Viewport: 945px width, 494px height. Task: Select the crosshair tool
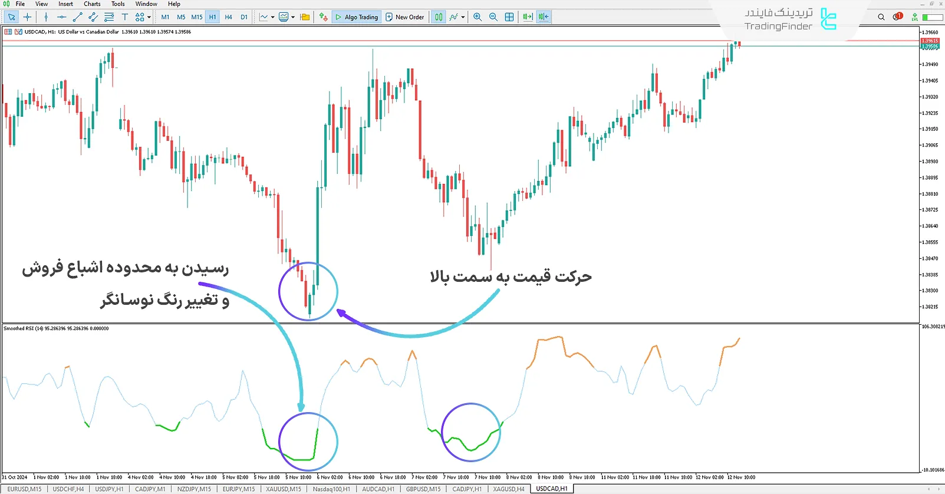click(27, 17)
